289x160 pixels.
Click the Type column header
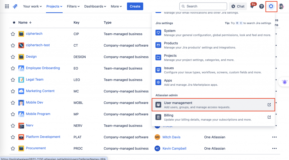coord(108,23)
